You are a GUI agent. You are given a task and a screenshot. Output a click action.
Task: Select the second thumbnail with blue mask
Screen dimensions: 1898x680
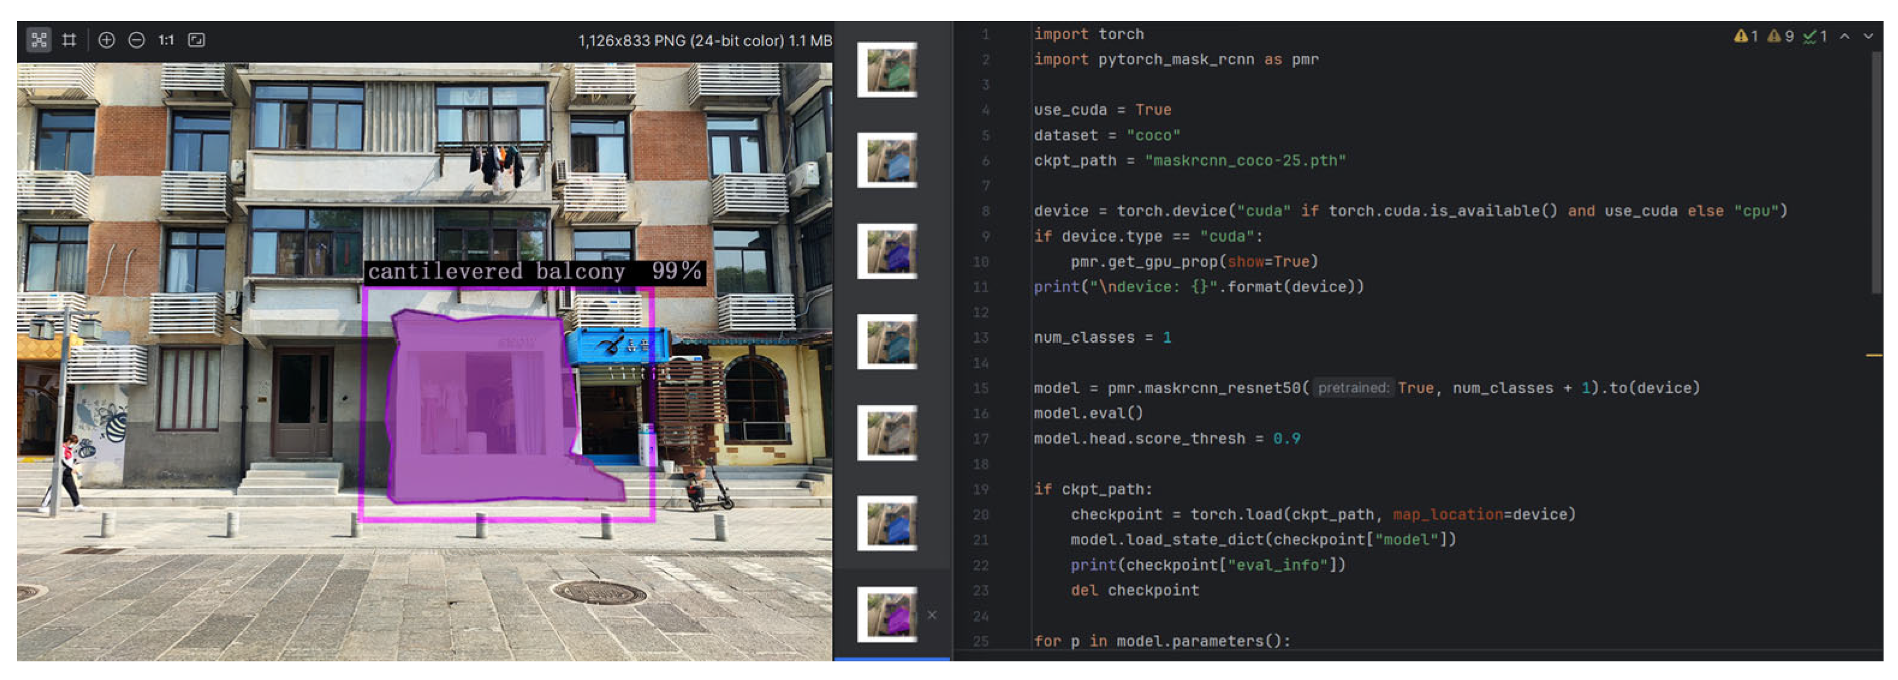tap(887, 161)
